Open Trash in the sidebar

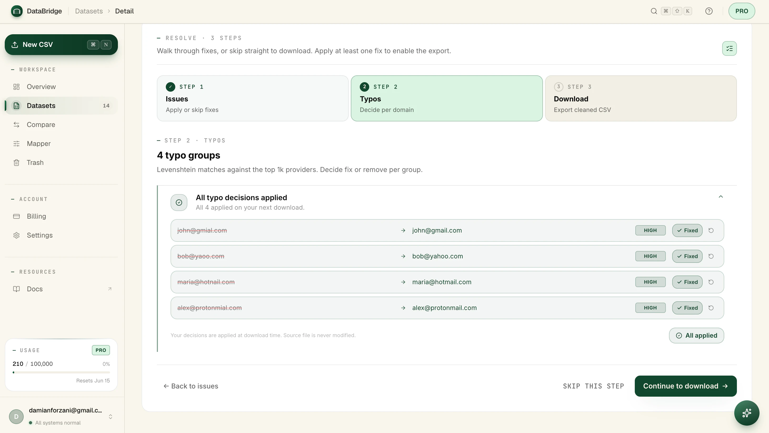61,163
